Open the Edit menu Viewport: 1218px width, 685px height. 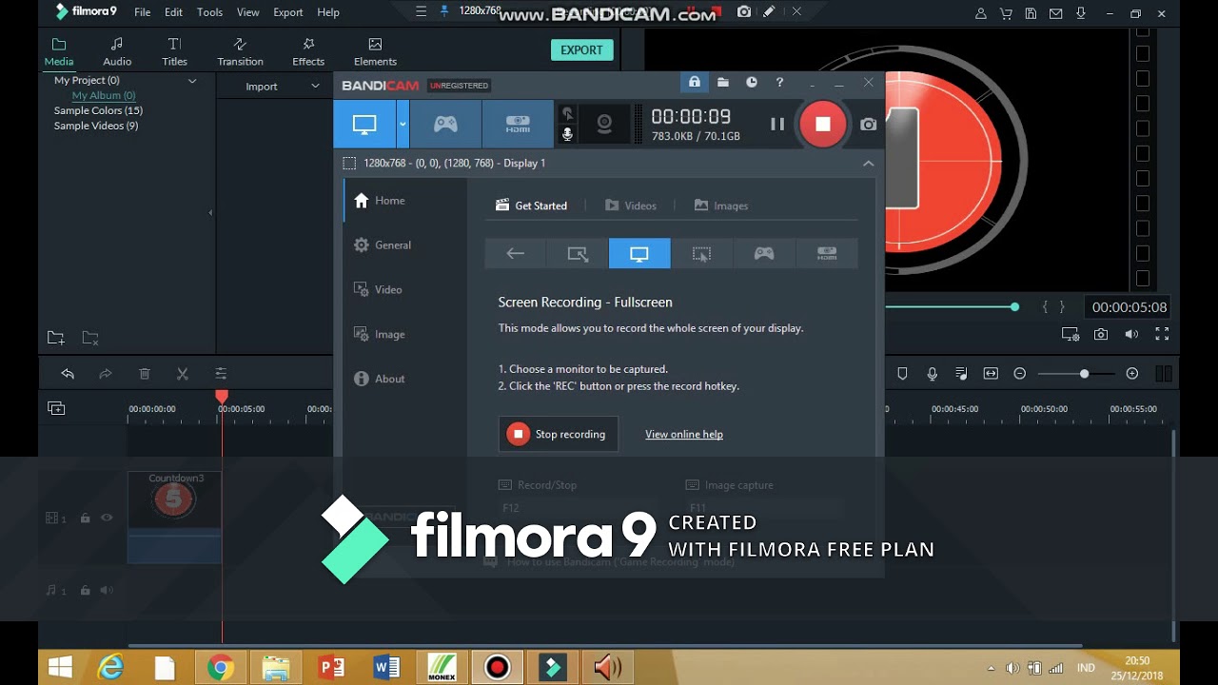(173, 12)
